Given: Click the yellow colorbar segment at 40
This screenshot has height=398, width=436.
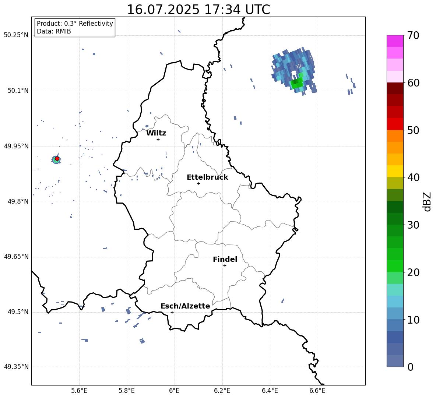Looking at the screenshot, I should click(x=395, y=171).
